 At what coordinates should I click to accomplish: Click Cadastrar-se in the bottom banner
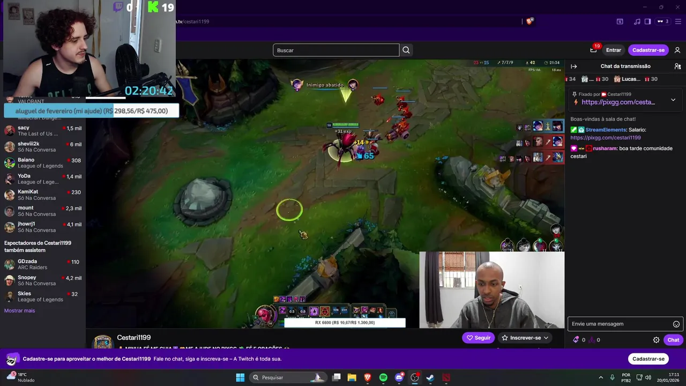point(648,359)
